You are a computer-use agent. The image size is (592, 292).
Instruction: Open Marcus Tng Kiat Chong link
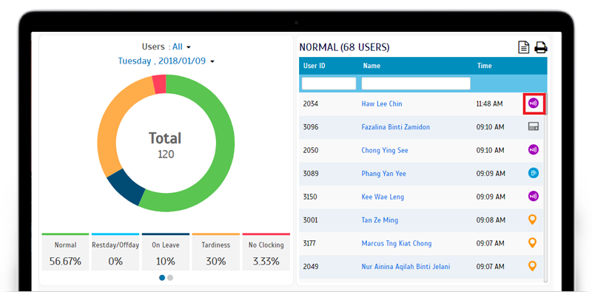(397, 243)
